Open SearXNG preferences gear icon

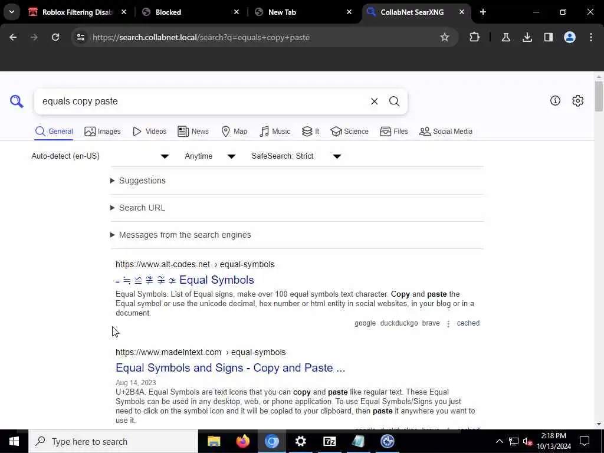pos(577,100)
